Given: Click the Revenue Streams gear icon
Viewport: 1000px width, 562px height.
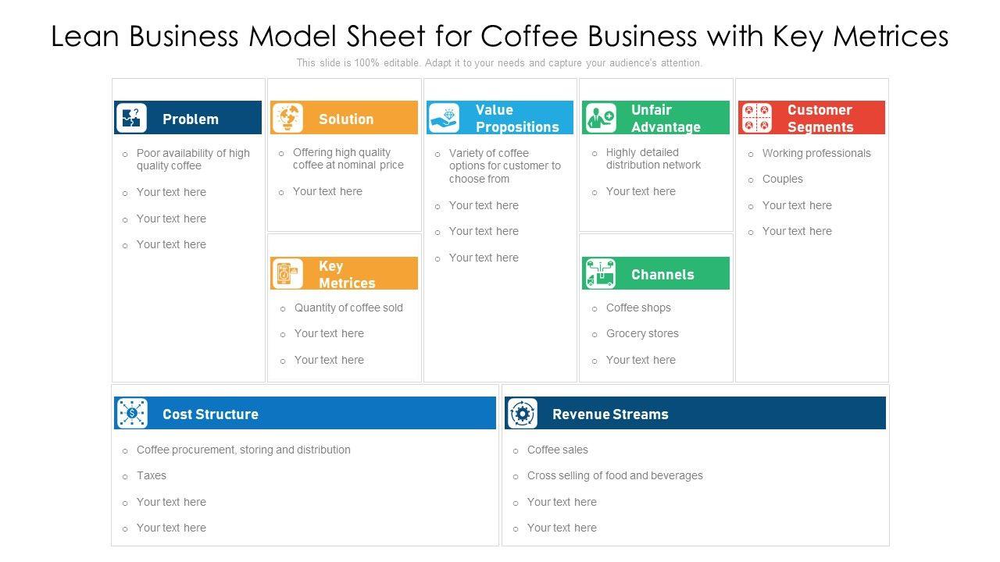Looking at the screenshot, I should (522, 414).
